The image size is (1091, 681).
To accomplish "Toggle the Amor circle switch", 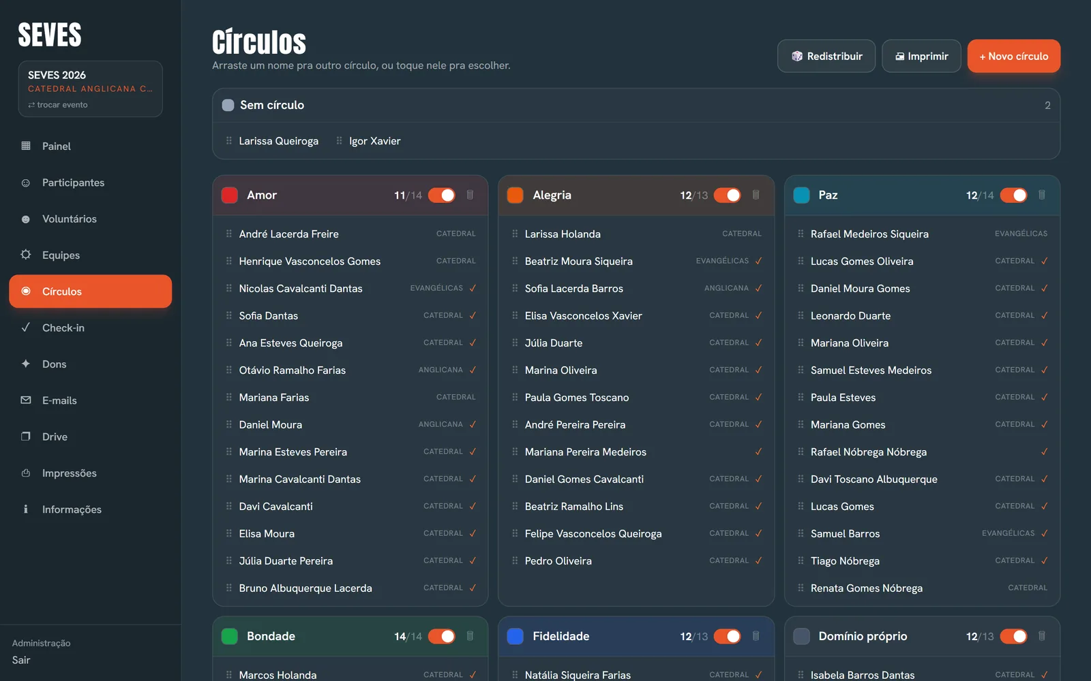I will click(x=442, y=195).
